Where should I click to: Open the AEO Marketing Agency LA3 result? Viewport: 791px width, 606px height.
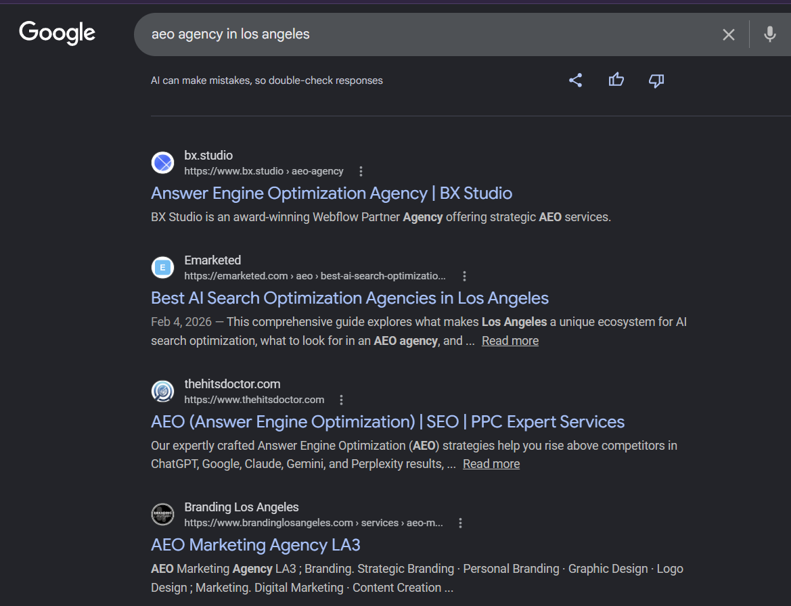[x=255, y=544]
